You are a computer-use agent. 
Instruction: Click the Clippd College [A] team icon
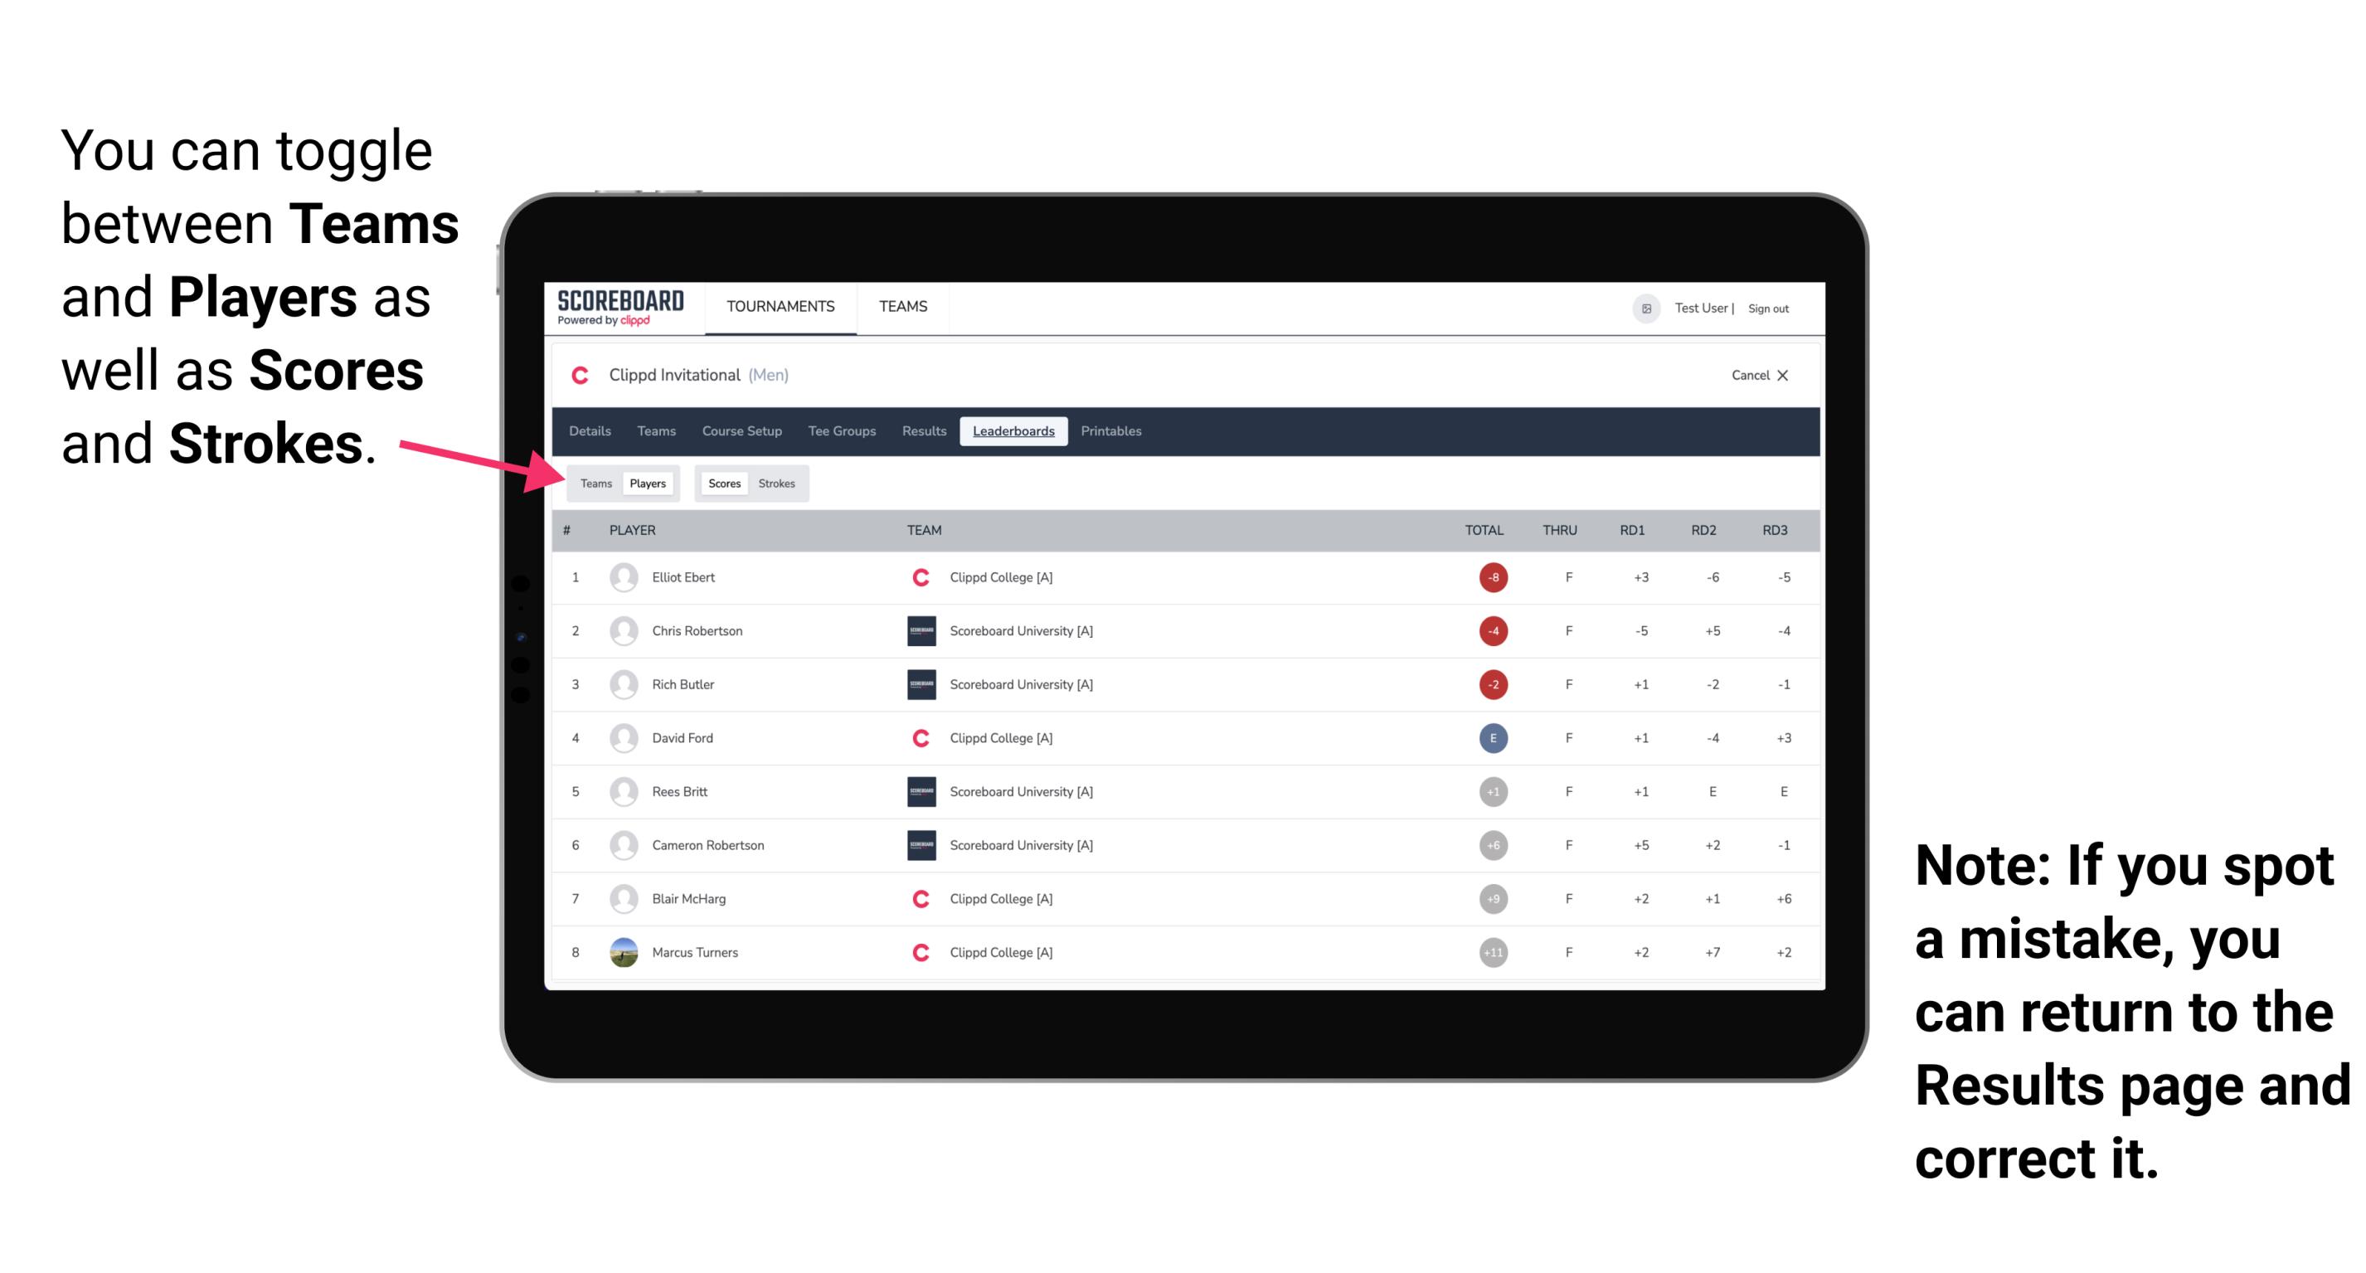coord(918,577)
